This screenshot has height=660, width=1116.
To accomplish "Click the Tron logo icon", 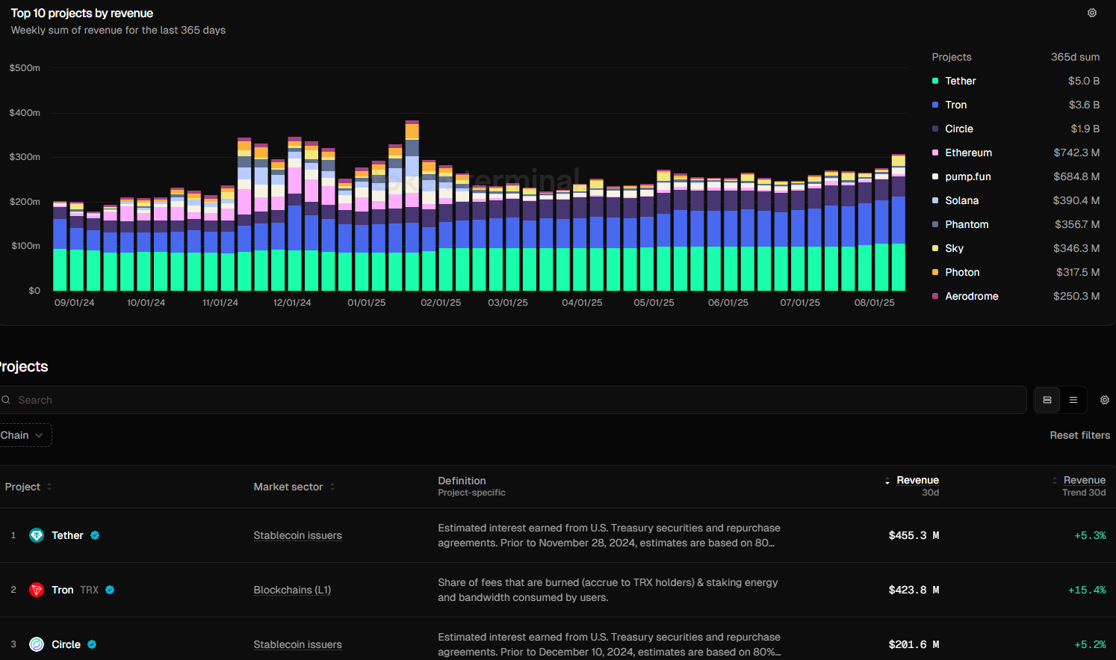I will pos(37,590).
